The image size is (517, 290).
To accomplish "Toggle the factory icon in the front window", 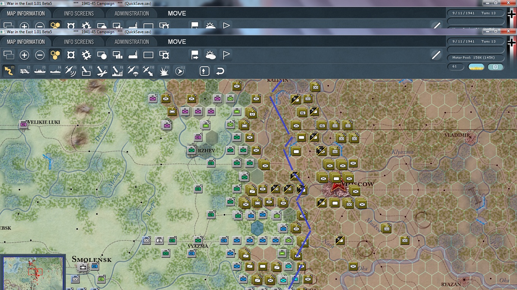I will point(133,55).
